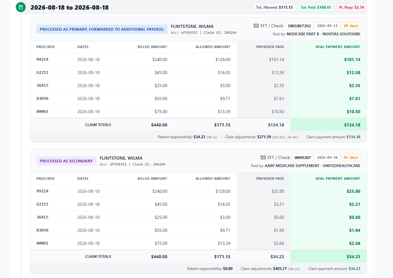This screenshot has height=278, width=393.
Task: Select the Pt. Resp $2.74 badge
Action: 351,7
